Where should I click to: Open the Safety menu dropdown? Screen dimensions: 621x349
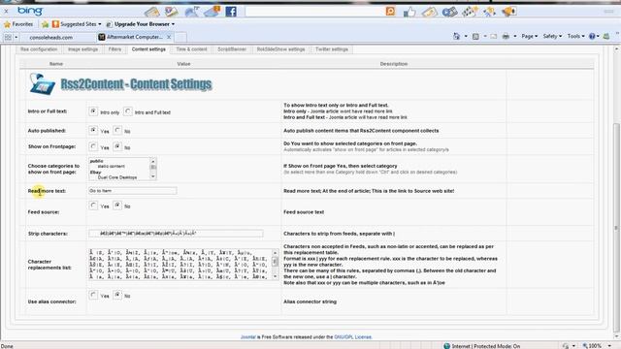(552, 37)
